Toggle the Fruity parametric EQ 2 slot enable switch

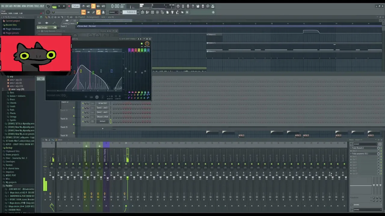pyautogui.click(x=381, y=154)
